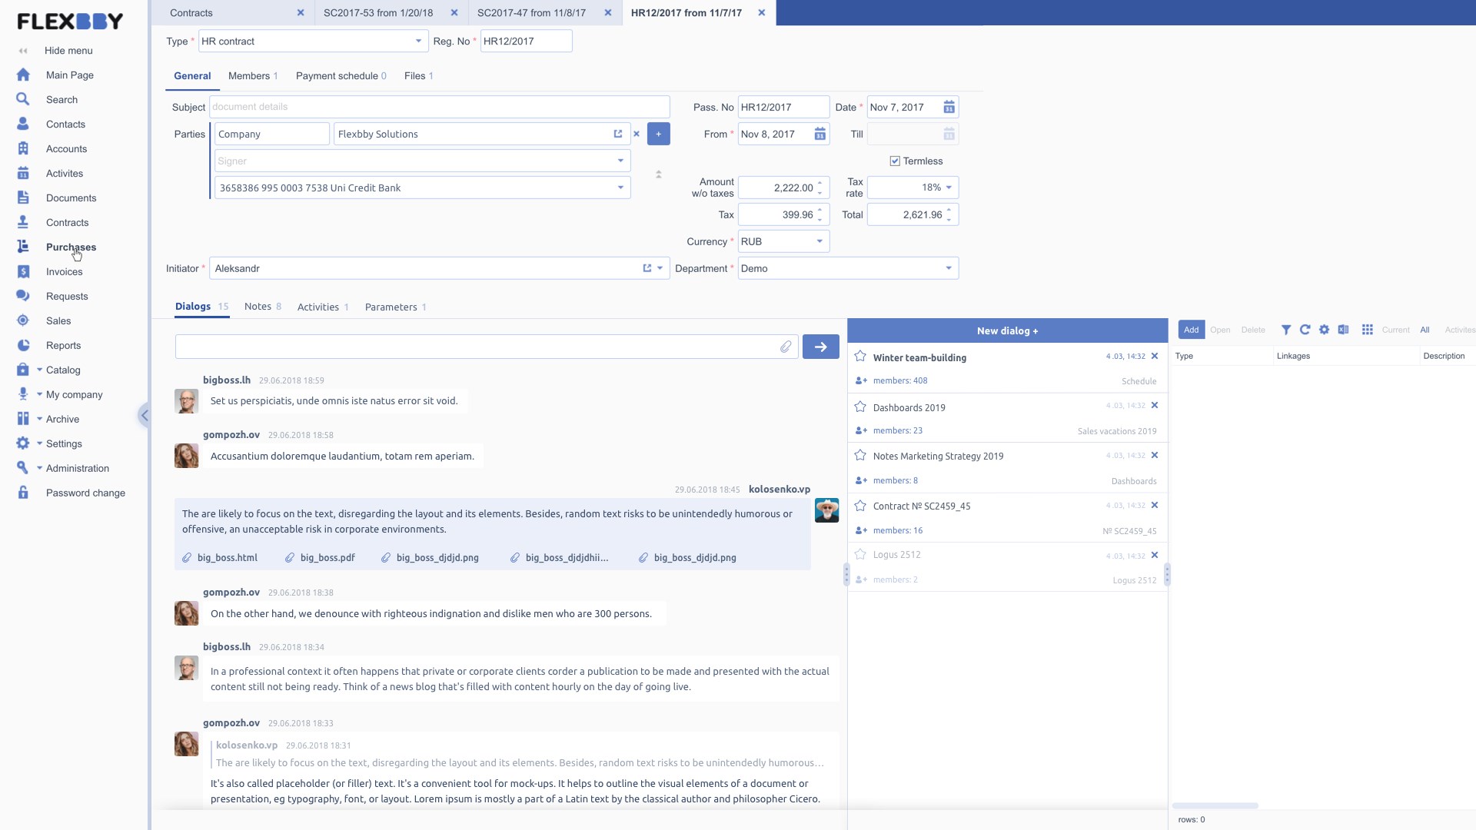Click the paperclip attach file icon
The width and height of the screenshot is (1476, 830).
click(x=786, y=347)
